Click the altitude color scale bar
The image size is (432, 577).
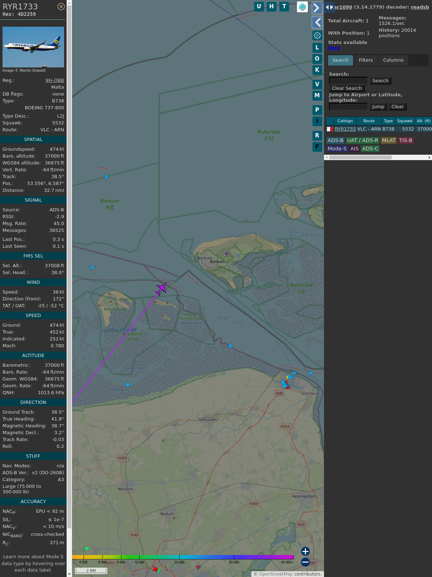[183, 557]
